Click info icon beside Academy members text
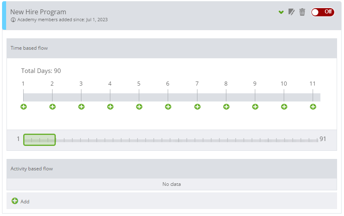Viewport: 344px width, 216px height. pos(13,20)
